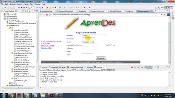Switch to the Java EE perspective
Image resolution: width=175 pixels, height=98 pixels.
(169, 8)
